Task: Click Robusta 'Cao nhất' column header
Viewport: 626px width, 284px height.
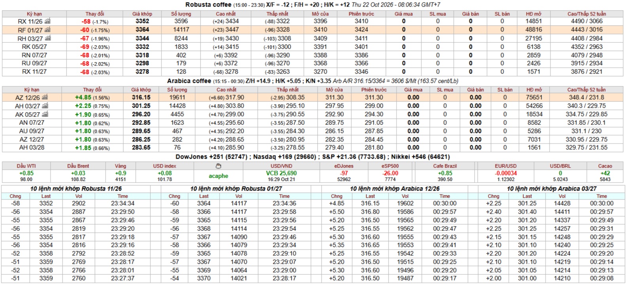Action: pos(226,14)
